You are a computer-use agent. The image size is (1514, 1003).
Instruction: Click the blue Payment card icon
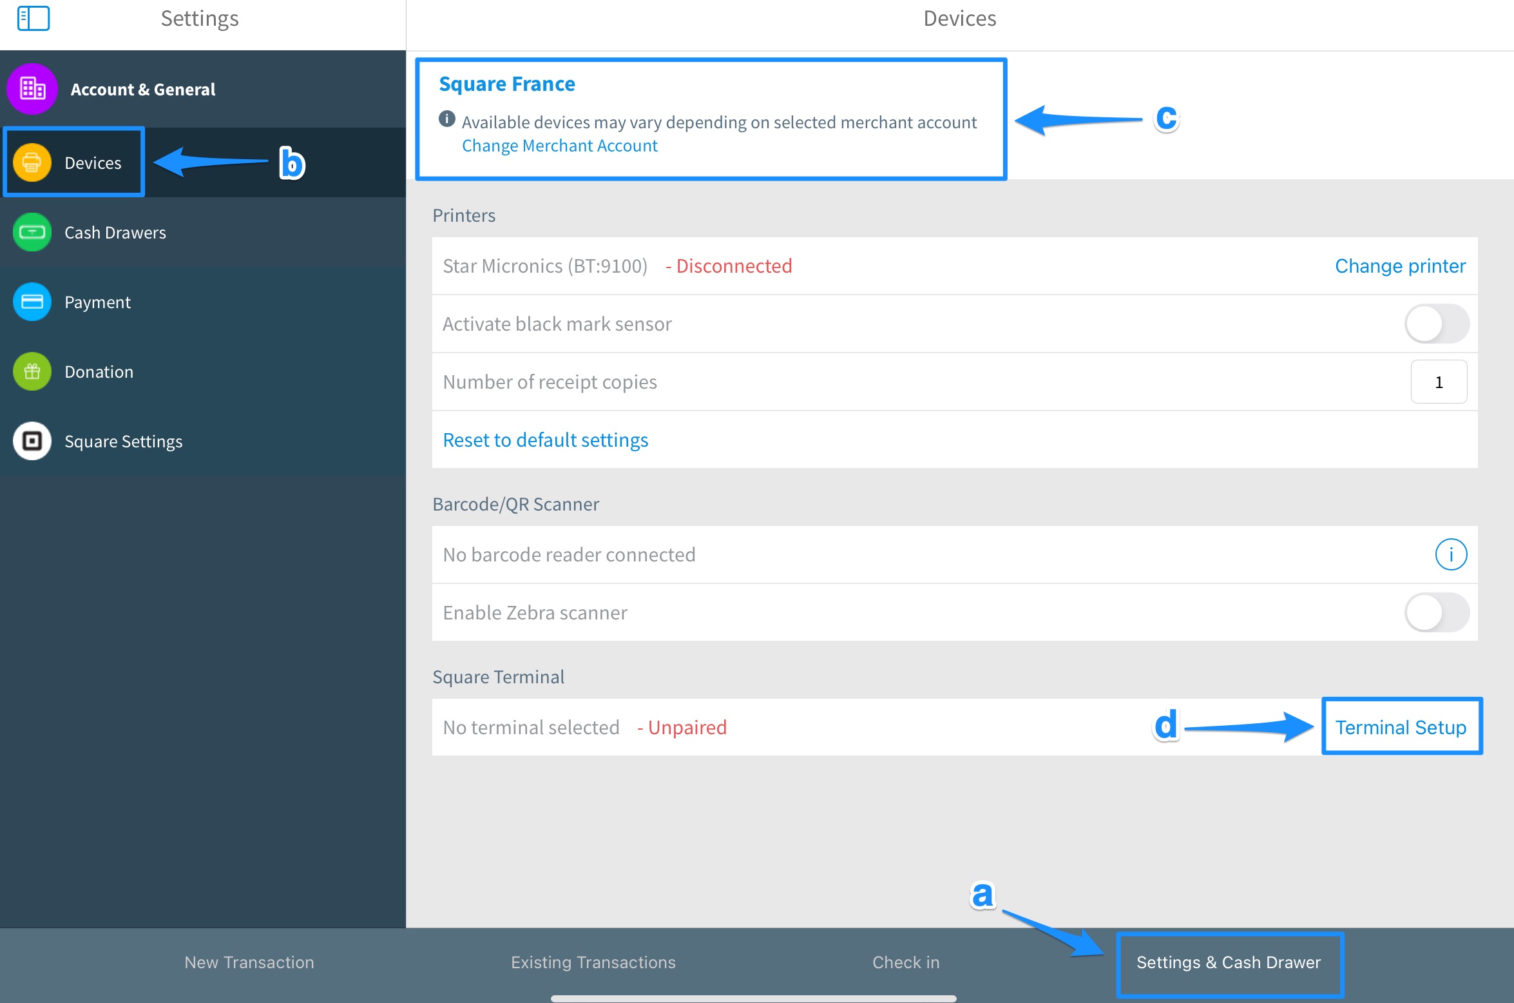click(x=32, y=302)
